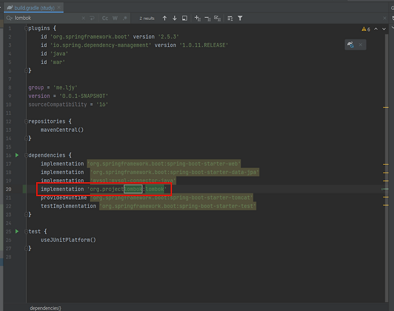Dismiss the Gradle reload floating notification

pos(360,45)
